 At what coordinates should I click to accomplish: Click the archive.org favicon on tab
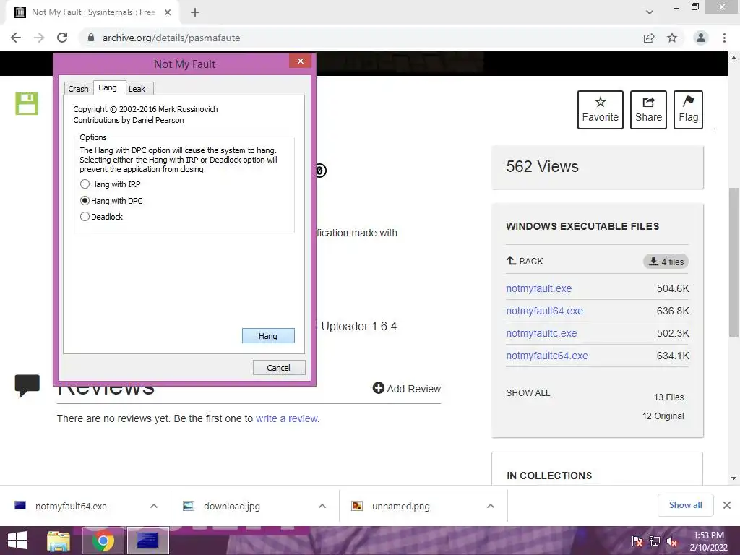coord(20,12)
